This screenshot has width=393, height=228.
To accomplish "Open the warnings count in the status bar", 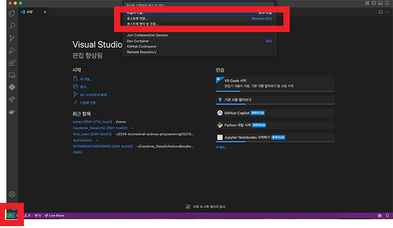I will tap(27, 215).
